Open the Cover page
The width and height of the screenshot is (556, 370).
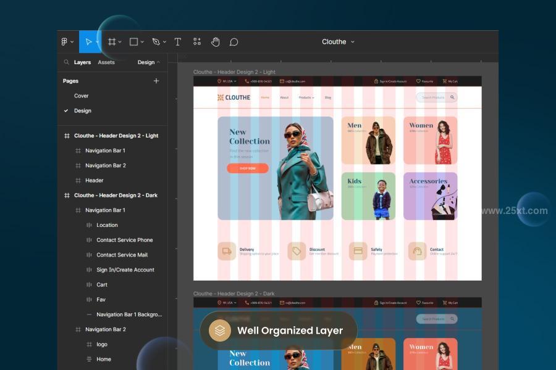(81, 96)
